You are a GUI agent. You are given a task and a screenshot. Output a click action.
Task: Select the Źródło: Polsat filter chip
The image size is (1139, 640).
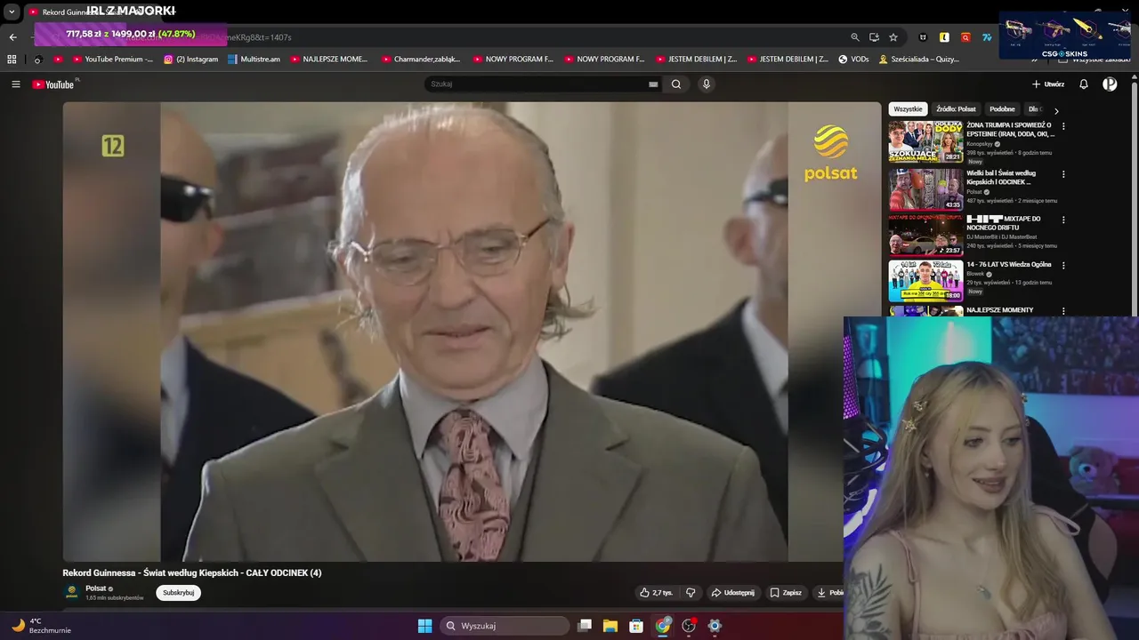click(x=956, y=109)
